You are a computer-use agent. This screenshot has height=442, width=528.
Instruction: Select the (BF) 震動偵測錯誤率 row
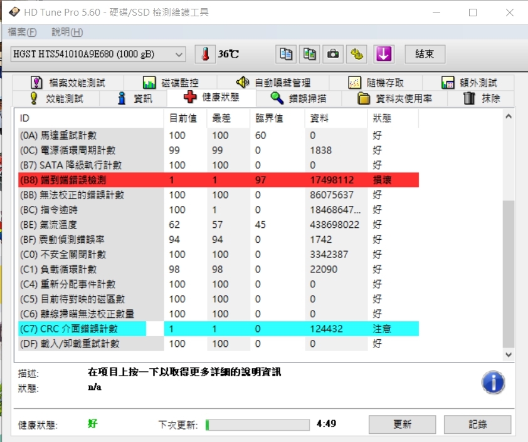coord(219,240)
